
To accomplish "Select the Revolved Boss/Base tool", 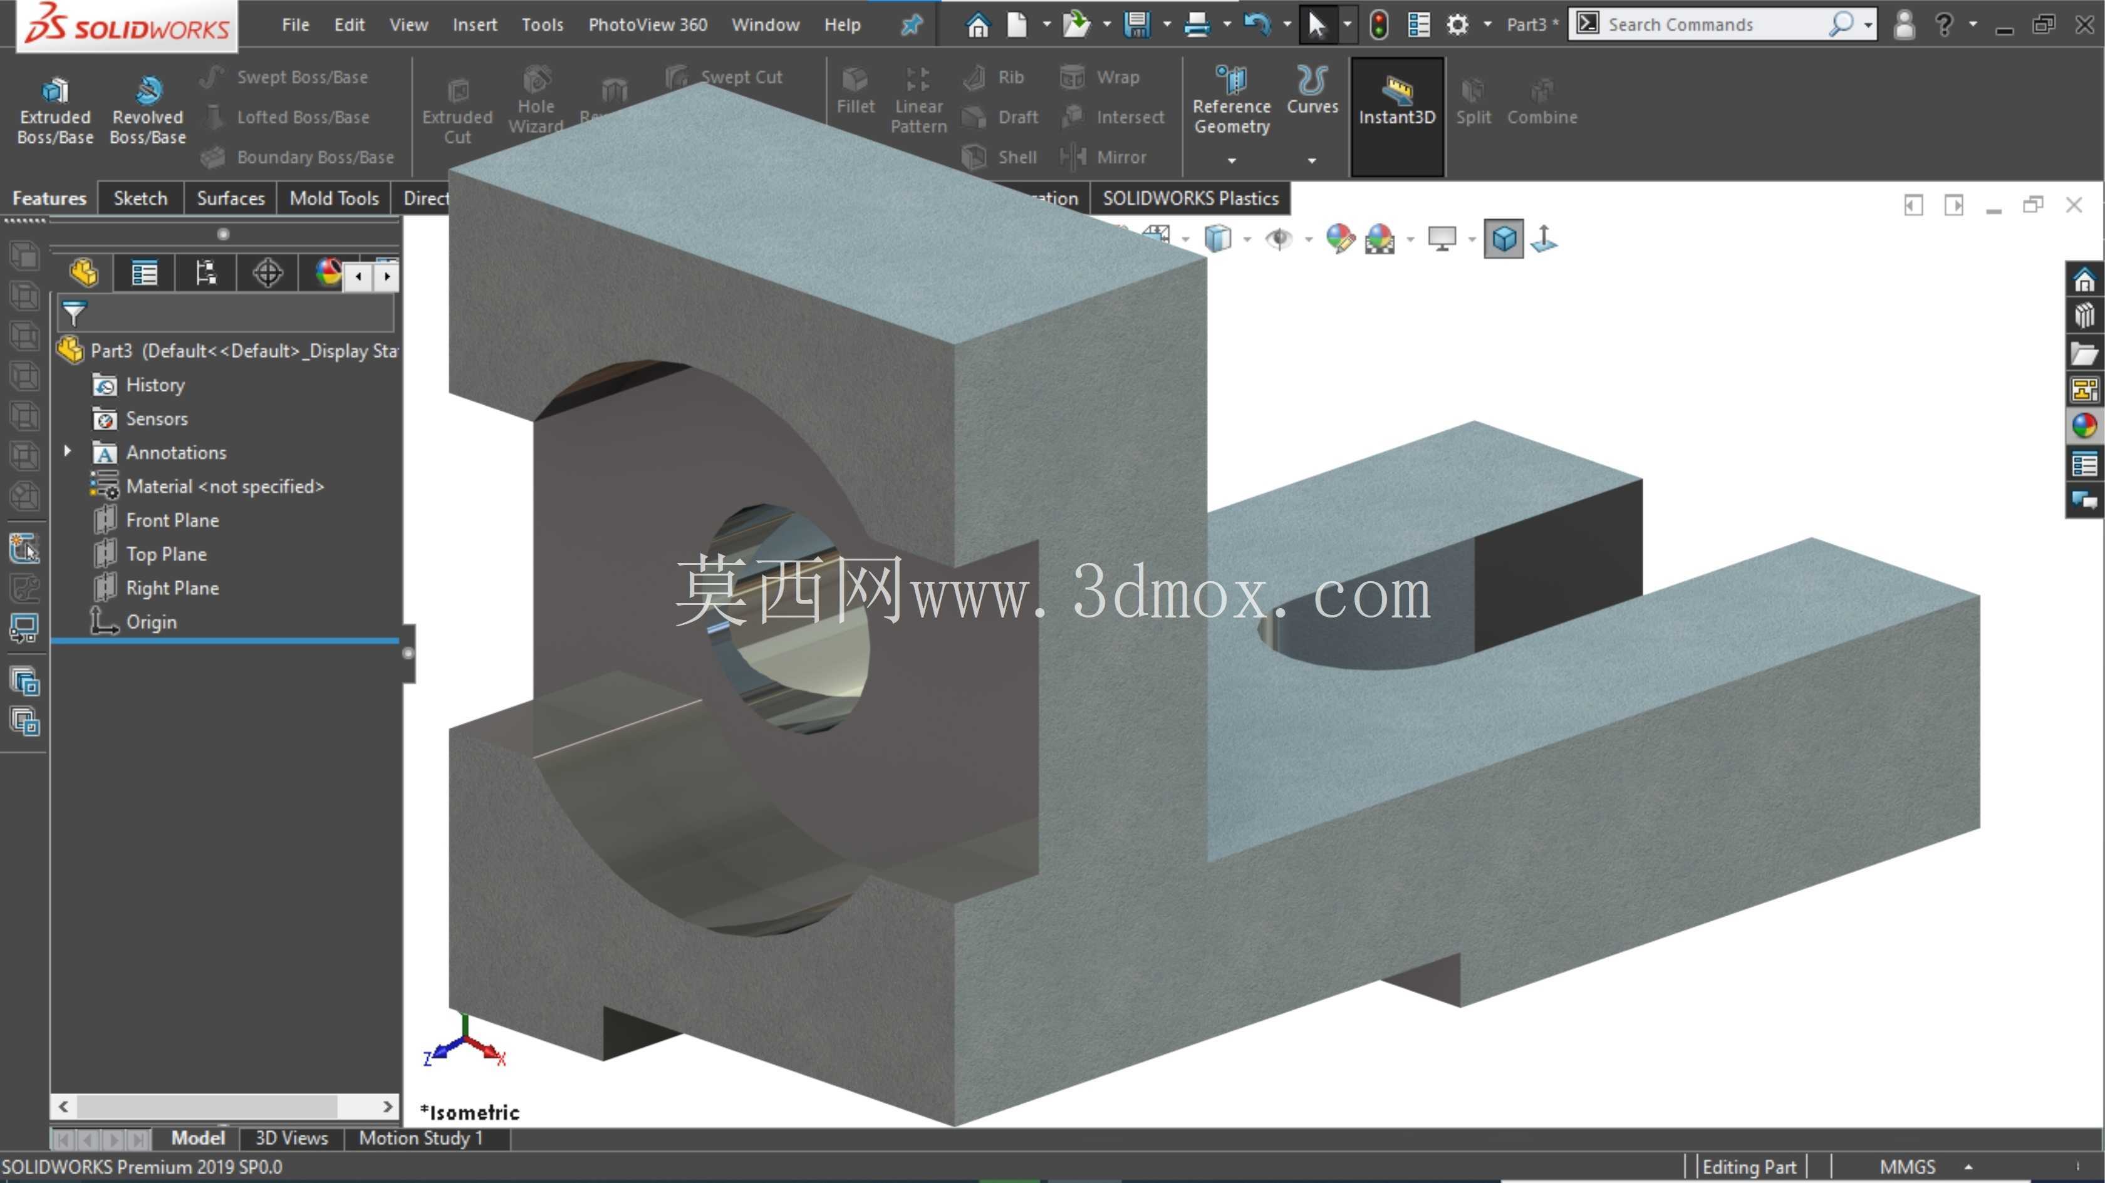I will tap(148, 111).
